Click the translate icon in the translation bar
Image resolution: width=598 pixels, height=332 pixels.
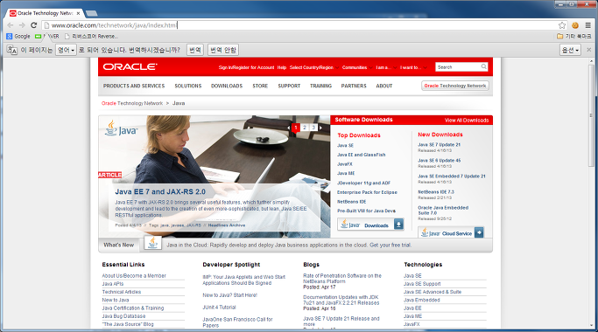(x=12, y=50)
